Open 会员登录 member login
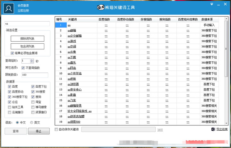231x148 pixels. (x=23, y=5)
